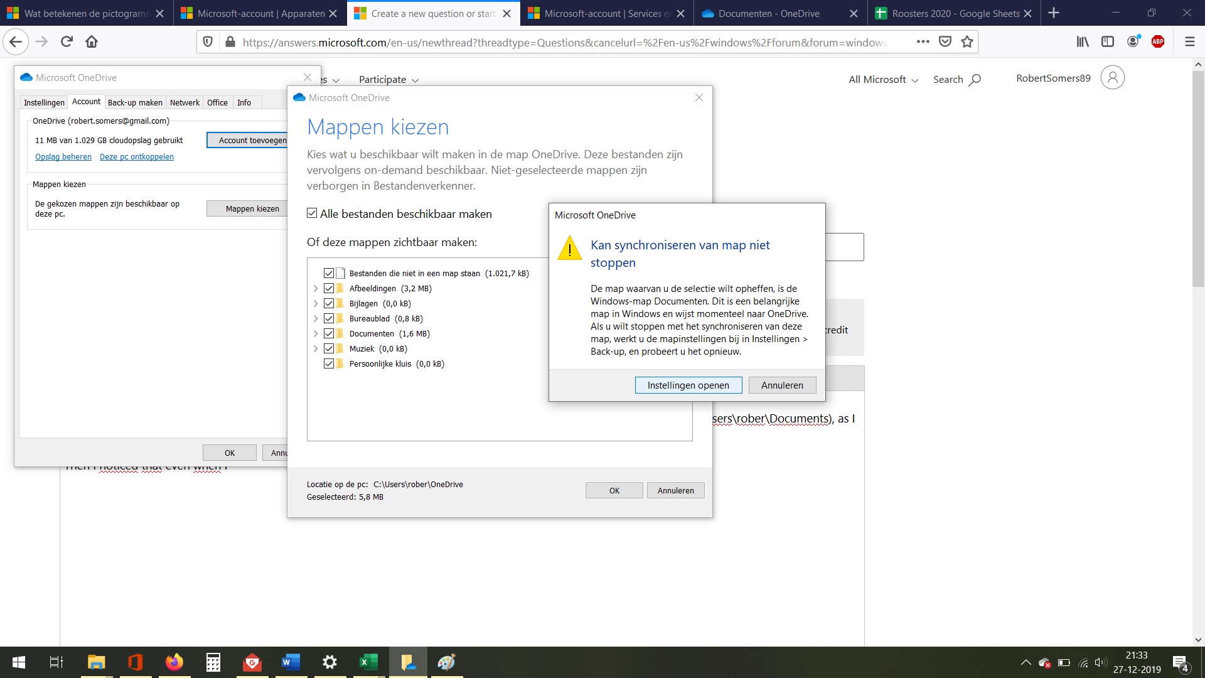Open Word from the taskbar

point(291,662)
